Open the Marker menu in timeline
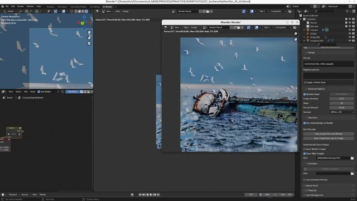This screenshot has width=357, height=201. (x=42, y=195)
